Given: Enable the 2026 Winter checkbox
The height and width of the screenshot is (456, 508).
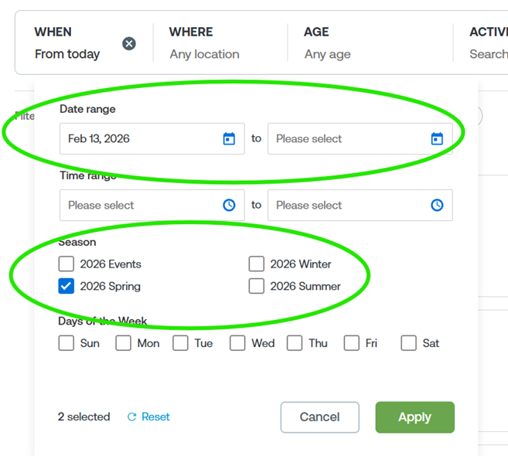Looking at the screenshot, I should [257, 264].
